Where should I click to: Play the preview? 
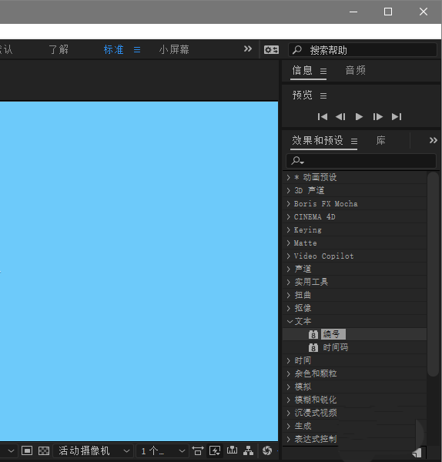click(x=359, y=117)
